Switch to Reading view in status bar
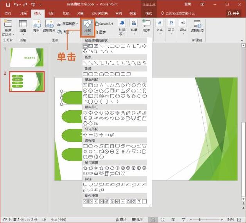Screen dimensions: 246x223 173,219
